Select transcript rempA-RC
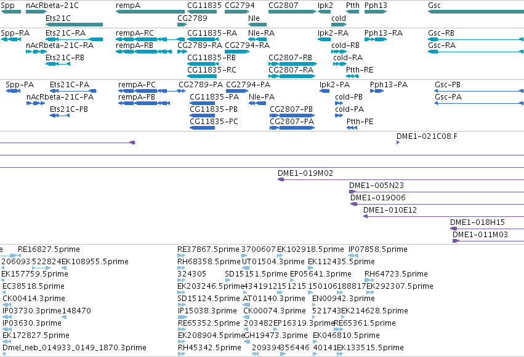The height and width of the screenshot is (357, 524). point(150,39)
